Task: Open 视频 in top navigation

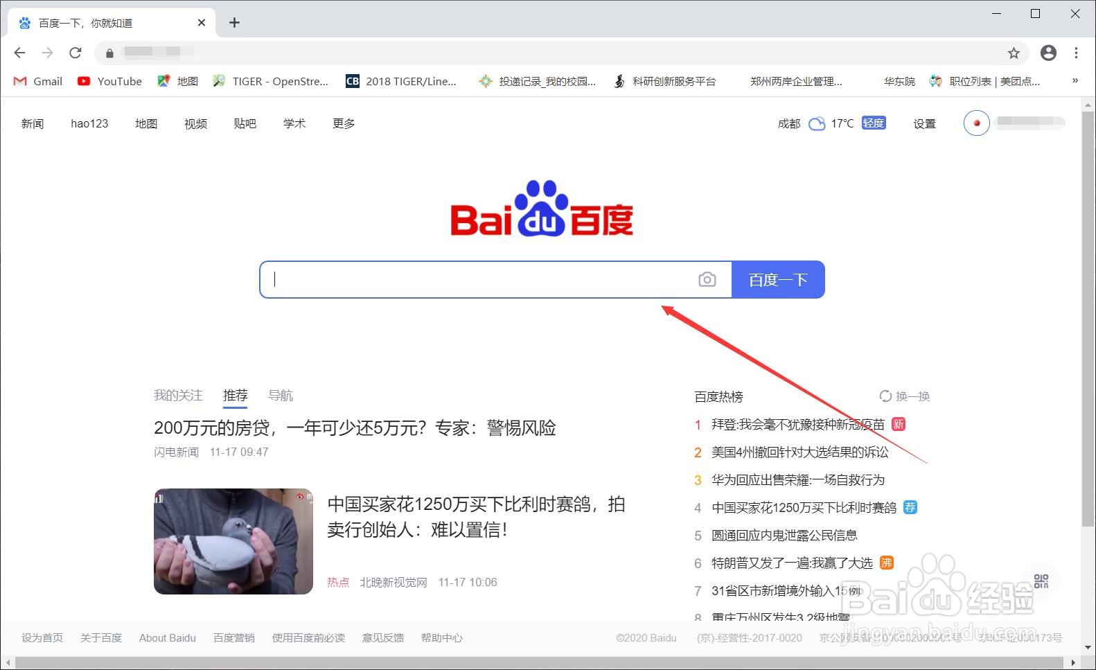Action: tap(196, 123)
